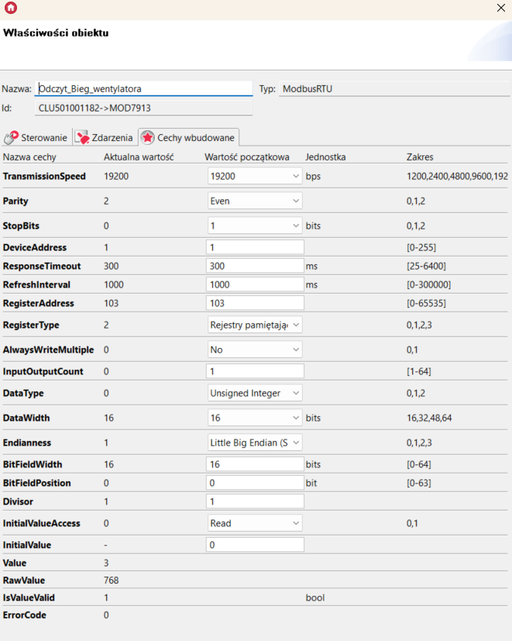Open the RegisterType dropdown
512x641 pixels.
pyautogui.click(x=254, y=325)
